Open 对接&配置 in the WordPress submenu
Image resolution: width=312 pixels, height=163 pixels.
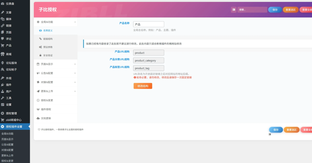point(7,150)
